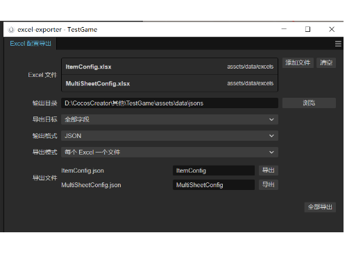Open the 导出目标 dropdown showing 全部字段
The image size is (347, 260).
169,119
